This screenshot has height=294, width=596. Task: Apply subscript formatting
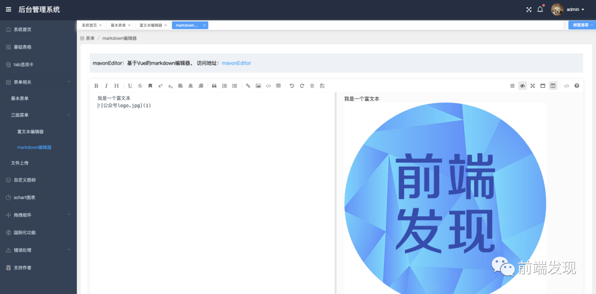pyautogui.click(x=171, y=86)
